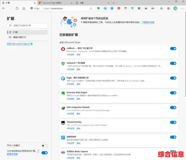Click the Evernote Web Clipper title text
Screen dimensions: 186x160
pos(77,92)
